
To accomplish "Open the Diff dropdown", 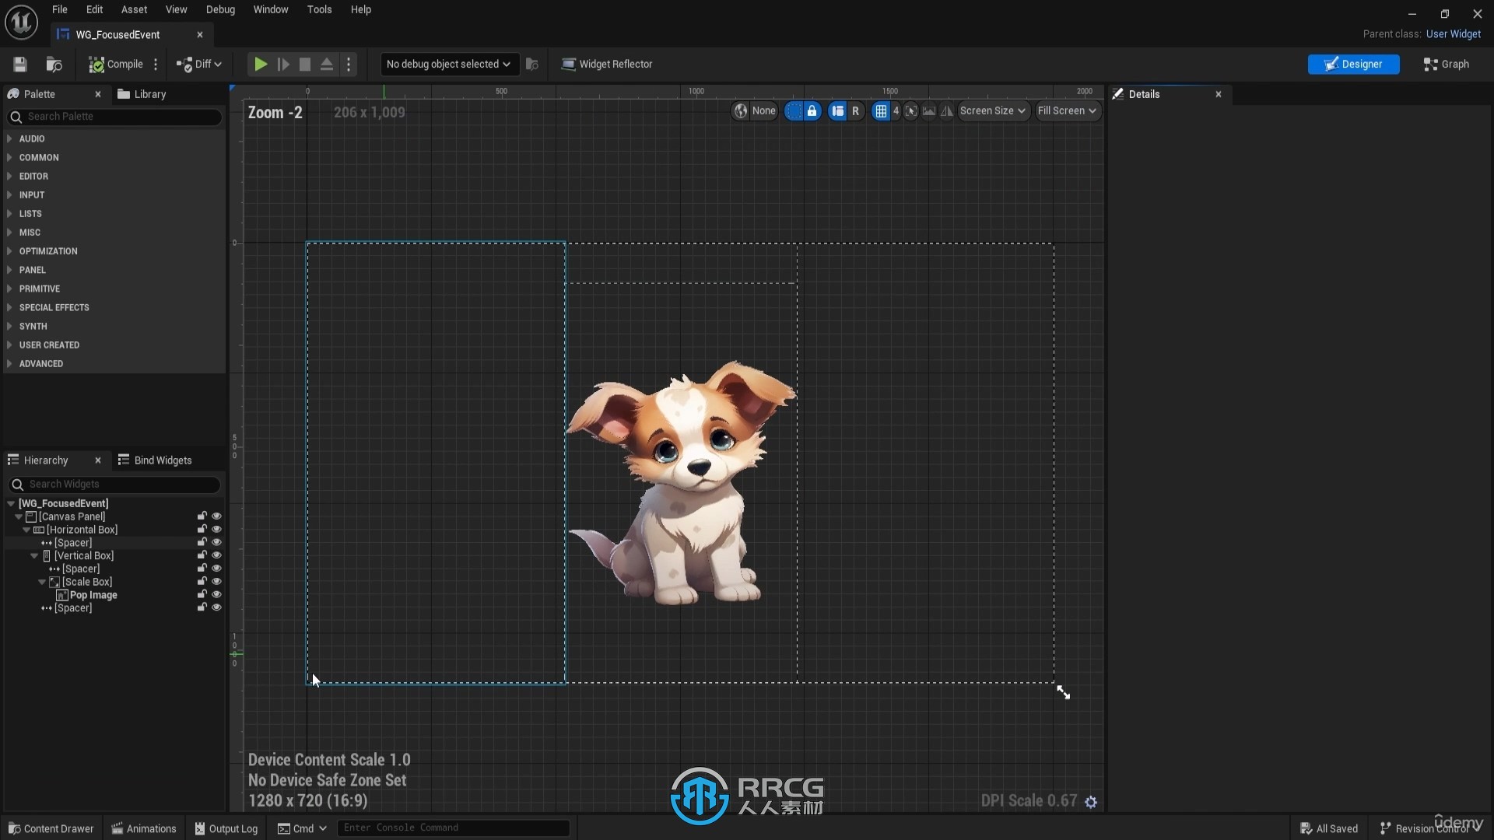I will tap(199, 64).
